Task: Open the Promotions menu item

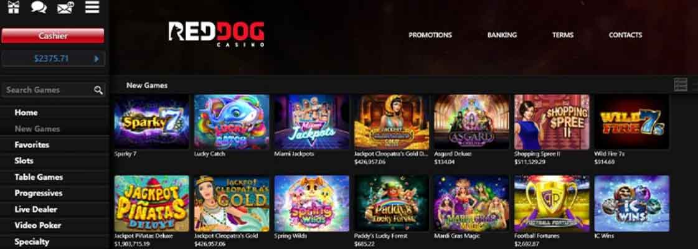Action: pyautogui.click(x=430, y=35)
